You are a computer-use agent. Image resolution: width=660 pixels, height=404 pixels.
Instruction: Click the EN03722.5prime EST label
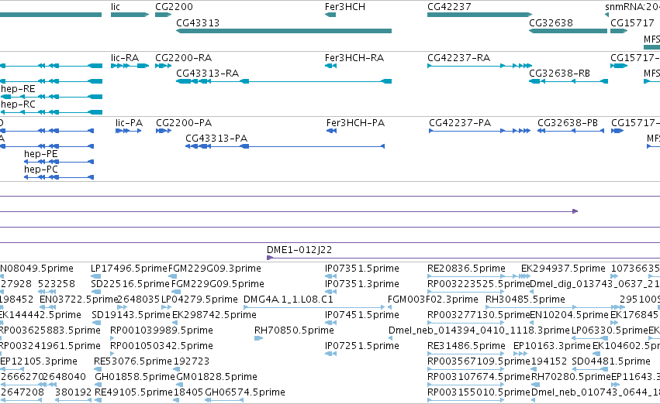tap(78, 300)
